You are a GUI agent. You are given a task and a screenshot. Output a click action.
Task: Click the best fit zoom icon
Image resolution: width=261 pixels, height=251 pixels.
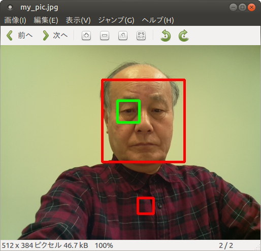point(141,35)
